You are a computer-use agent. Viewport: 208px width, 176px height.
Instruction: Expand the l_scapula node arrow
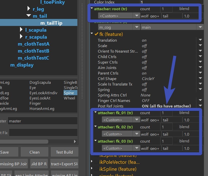[21, 29]
